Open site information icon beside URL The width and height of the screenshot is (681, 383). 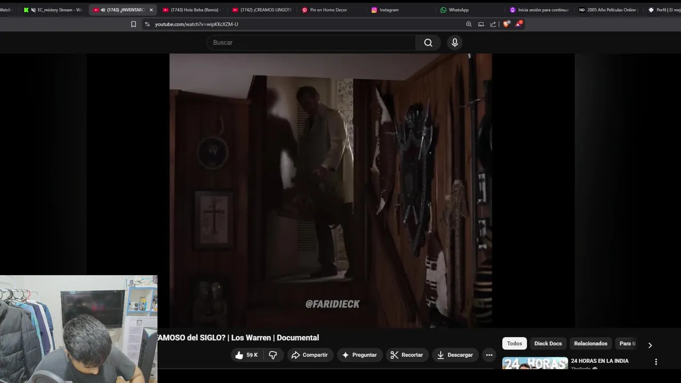[147, 24]
